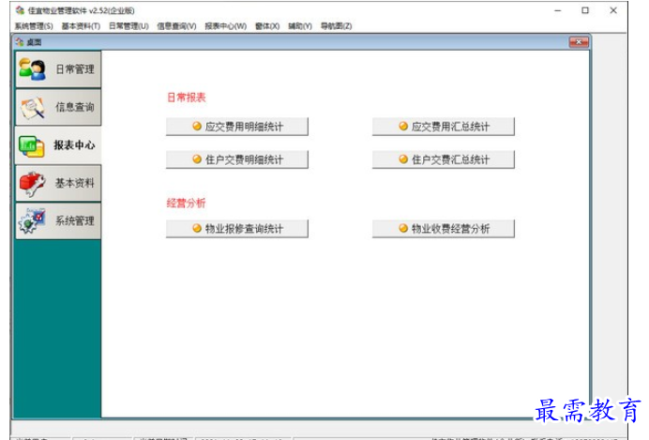Click the 桌面 window title text
The image size is (649, 440).
(x=34, y=42)
